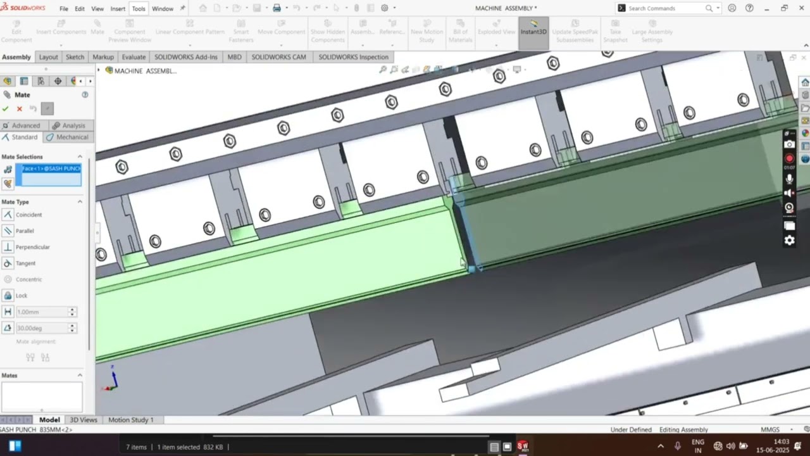Open the Windows Start button
The width and height of the screenshot is (810, 456).
point(15,446)
